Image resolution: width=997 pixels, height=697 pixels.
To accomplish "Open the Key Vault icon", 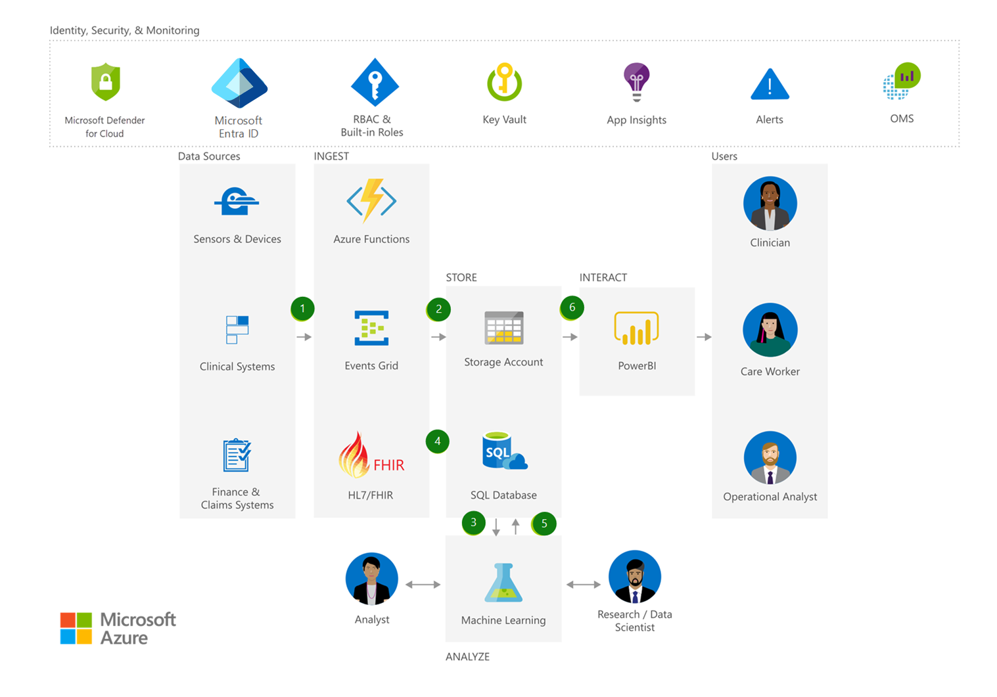I will 504,82.
